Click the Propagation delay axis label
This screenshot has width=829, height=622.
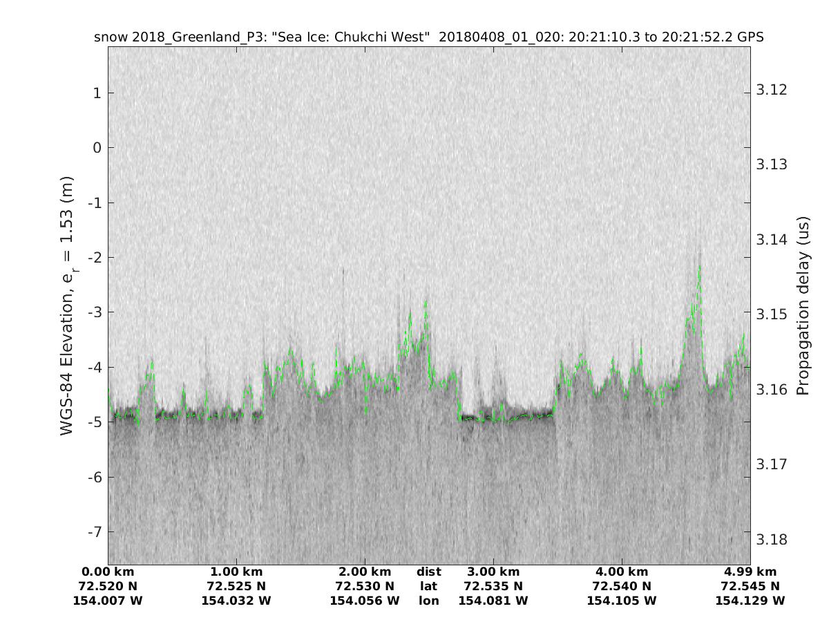[803, 305]
